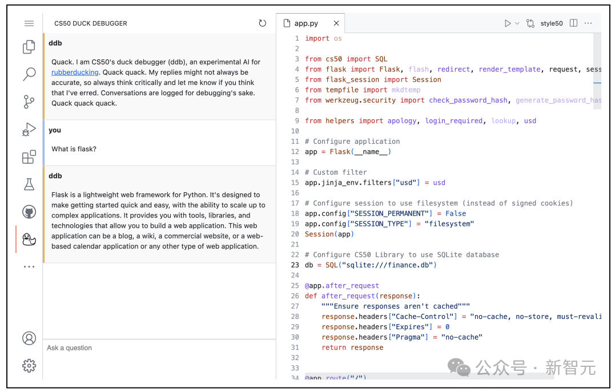Open the Source Control branch icon
This screenshot has width=615, height=392.
click(x=29, y=102)
